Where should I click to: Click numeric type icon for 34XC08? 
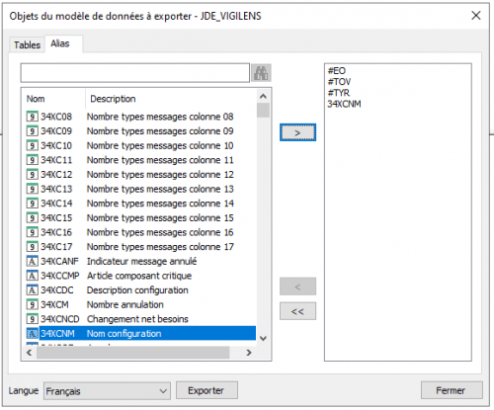[x=32, y=117]
